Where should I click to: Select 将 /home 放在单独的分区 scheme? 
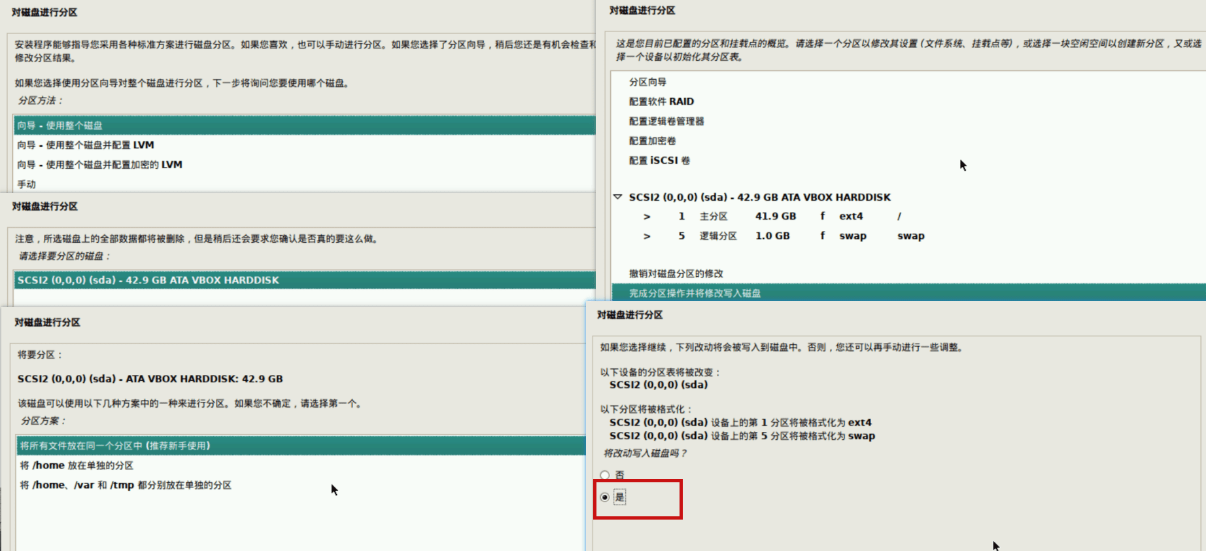[x=77, y=465]
